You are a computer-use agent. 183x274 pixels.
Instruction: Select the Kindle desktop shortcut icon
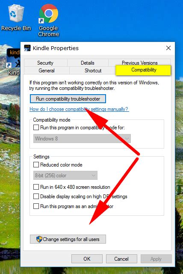(14, 62)
